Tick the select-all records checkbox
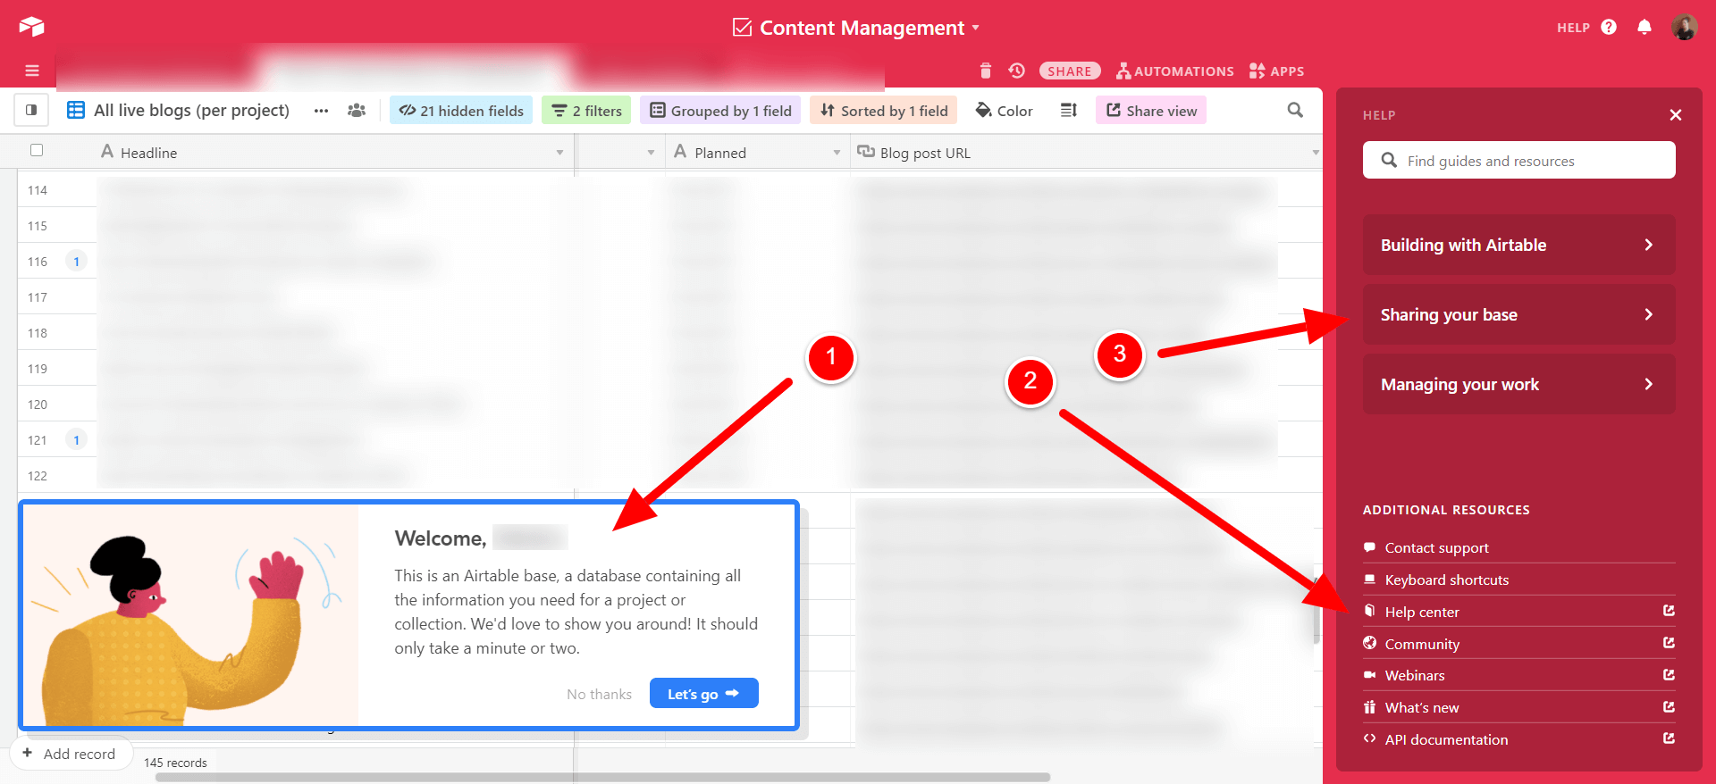Screen dimensions: 1716x784 pos(37,150)
